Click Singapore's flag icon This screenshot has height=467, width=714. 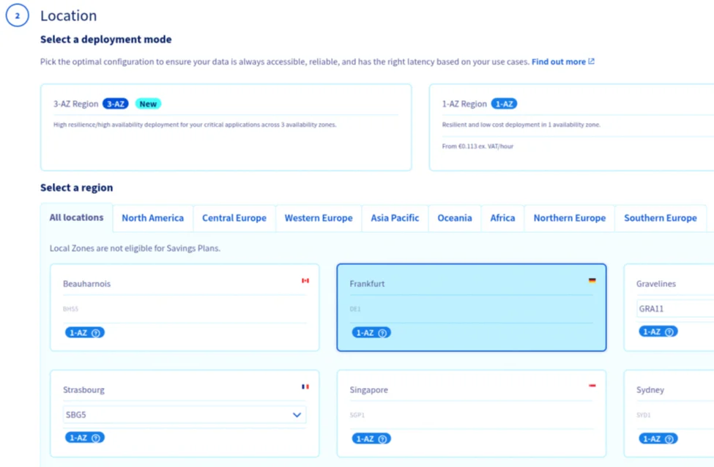tap(594, 386)
